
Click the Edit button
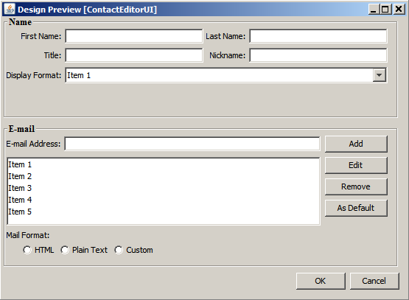tap(356, 165)
